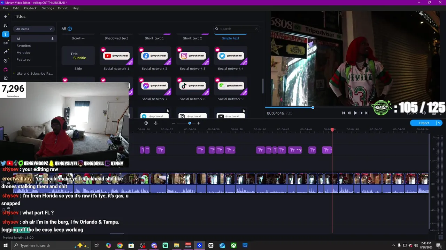Click the preview seek bar handle

point(313,108)
